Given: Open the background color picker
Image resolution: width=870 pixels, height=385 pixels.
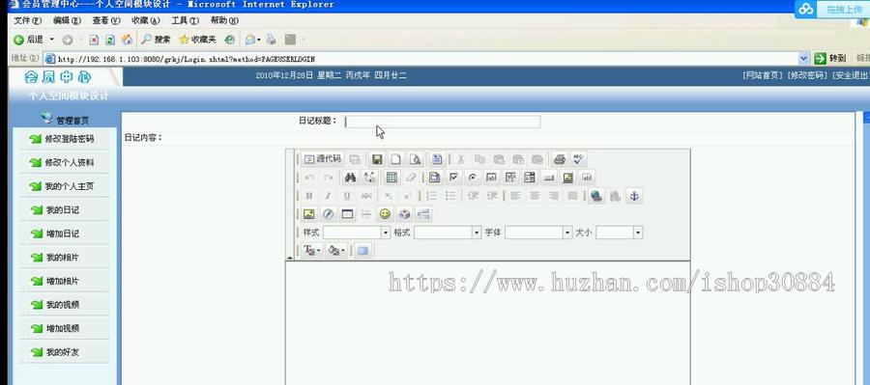Looking at the screenshot, I should pyautogui.click(x=336, y=251).
